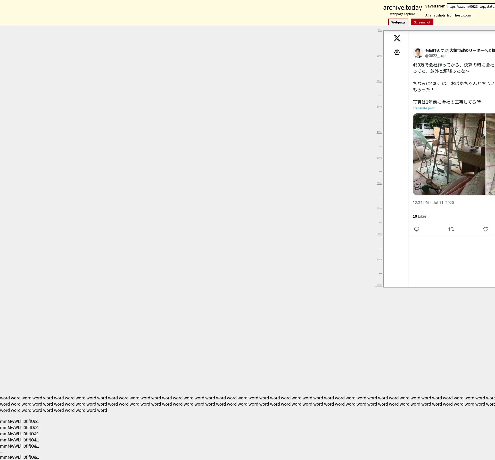Click the archive.today logo title
Screen dimensions: 495x460
tap(402, 8)
